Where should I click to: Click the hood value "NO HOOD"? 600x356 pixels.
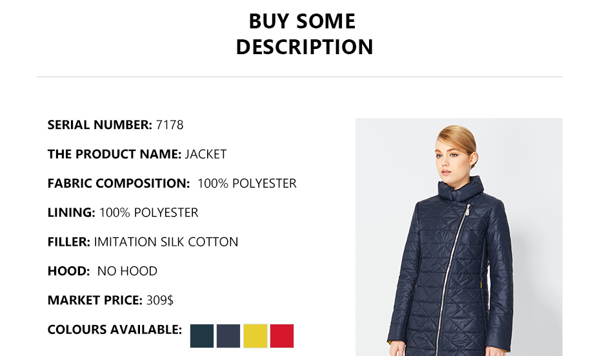coord(127,271)
